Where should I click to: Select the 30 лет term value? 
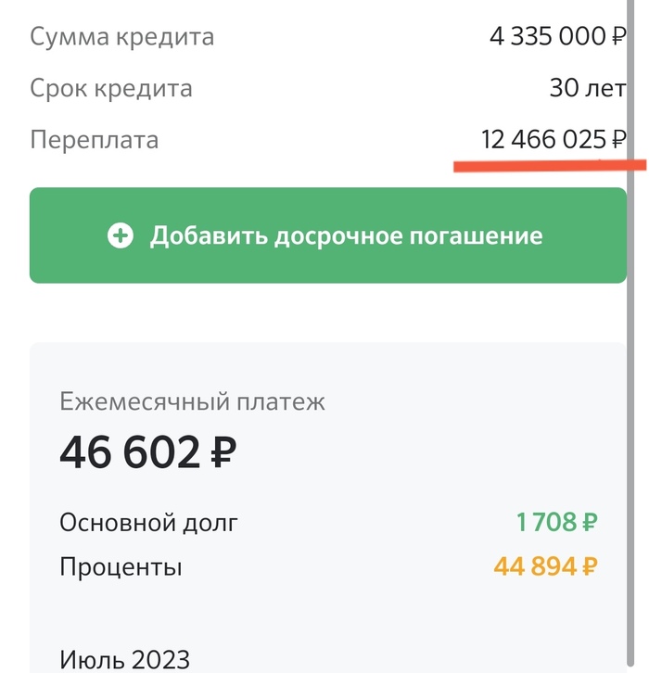coord(588,89)
